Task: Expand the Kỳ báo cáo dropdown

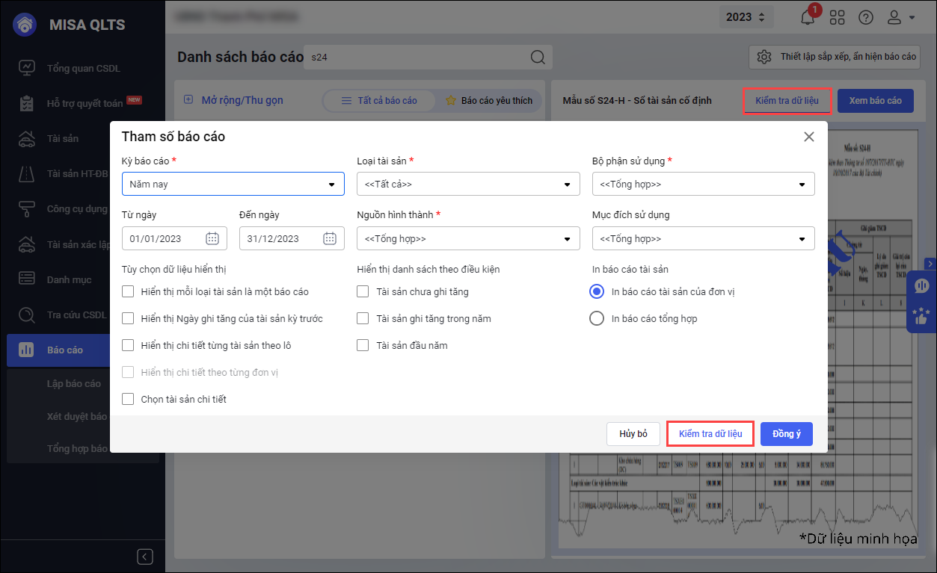Action: tap(233, 184)
